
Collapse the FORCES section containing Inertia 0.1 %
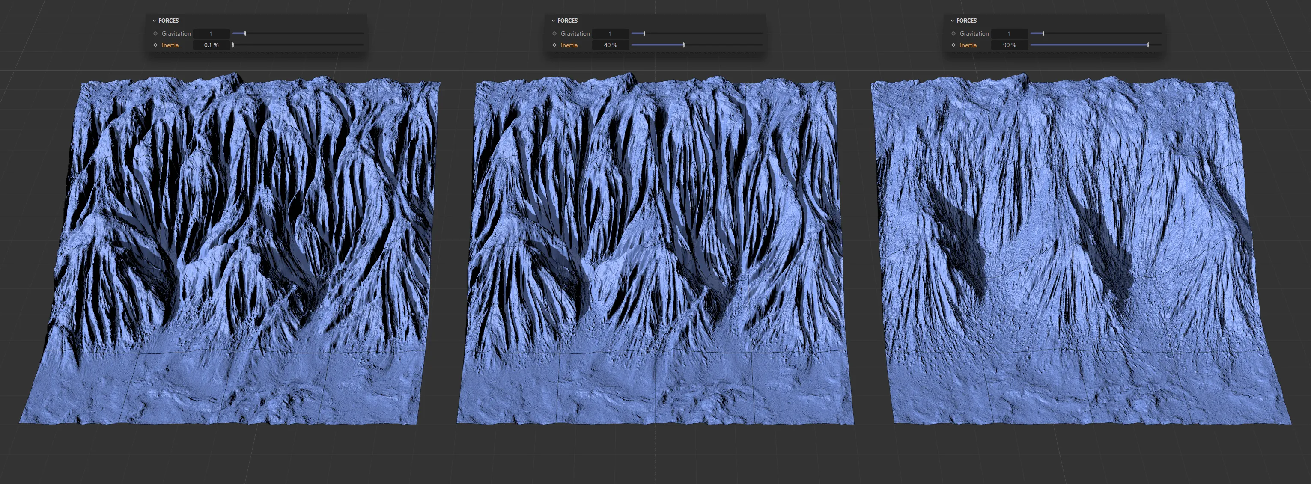pos(154,21)
